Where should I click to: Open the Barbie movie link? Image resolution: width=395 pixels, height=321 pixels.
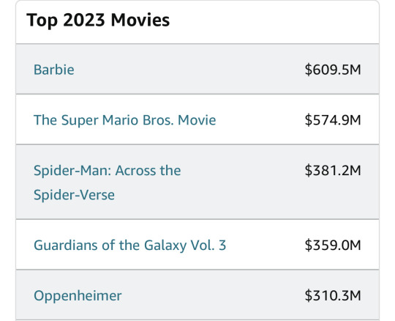[x=54, y=70]
